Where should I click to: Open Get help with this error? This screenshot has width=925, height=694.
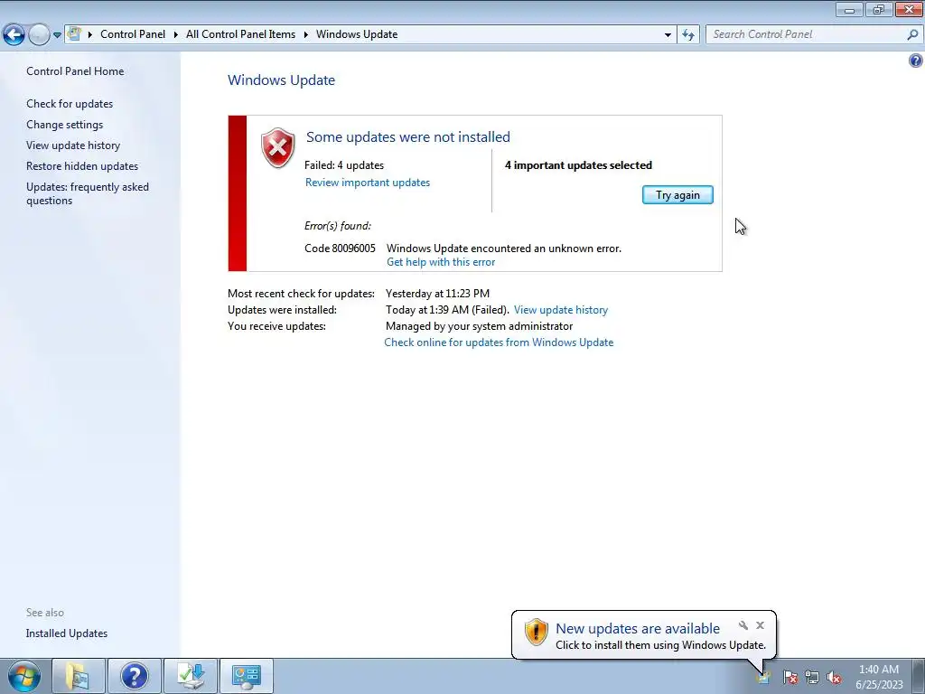(441, 262)
